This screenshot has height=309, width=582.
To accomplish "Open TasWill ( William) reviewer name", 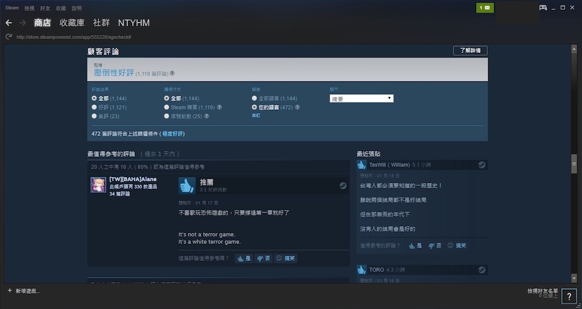I will [389, 165].
